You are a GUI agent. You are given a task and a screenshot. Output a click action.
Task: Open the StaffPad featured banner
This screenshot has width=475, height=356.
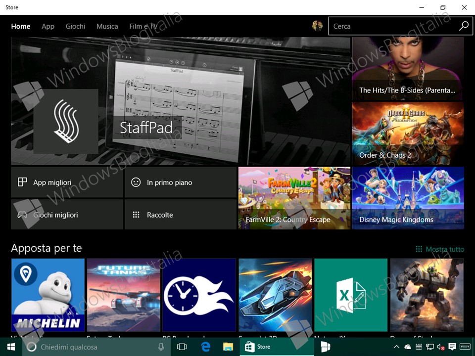(x=181, y=101)
